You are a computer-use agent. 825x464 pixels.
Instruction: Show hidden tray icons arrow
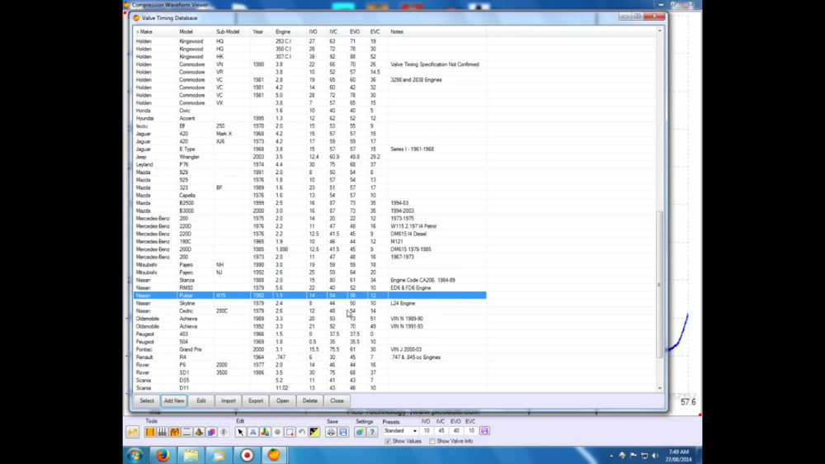611,456
